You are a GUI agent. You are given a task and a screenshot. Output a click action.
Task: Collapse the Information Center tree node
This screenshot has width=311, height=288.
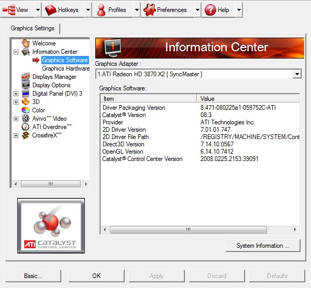click(16, 52)
